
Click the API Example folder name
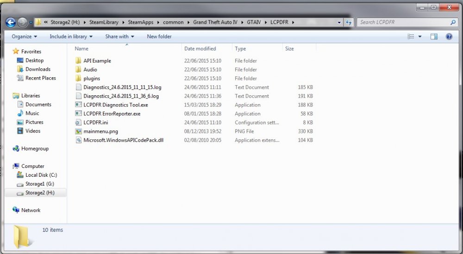tap(97, 61)
